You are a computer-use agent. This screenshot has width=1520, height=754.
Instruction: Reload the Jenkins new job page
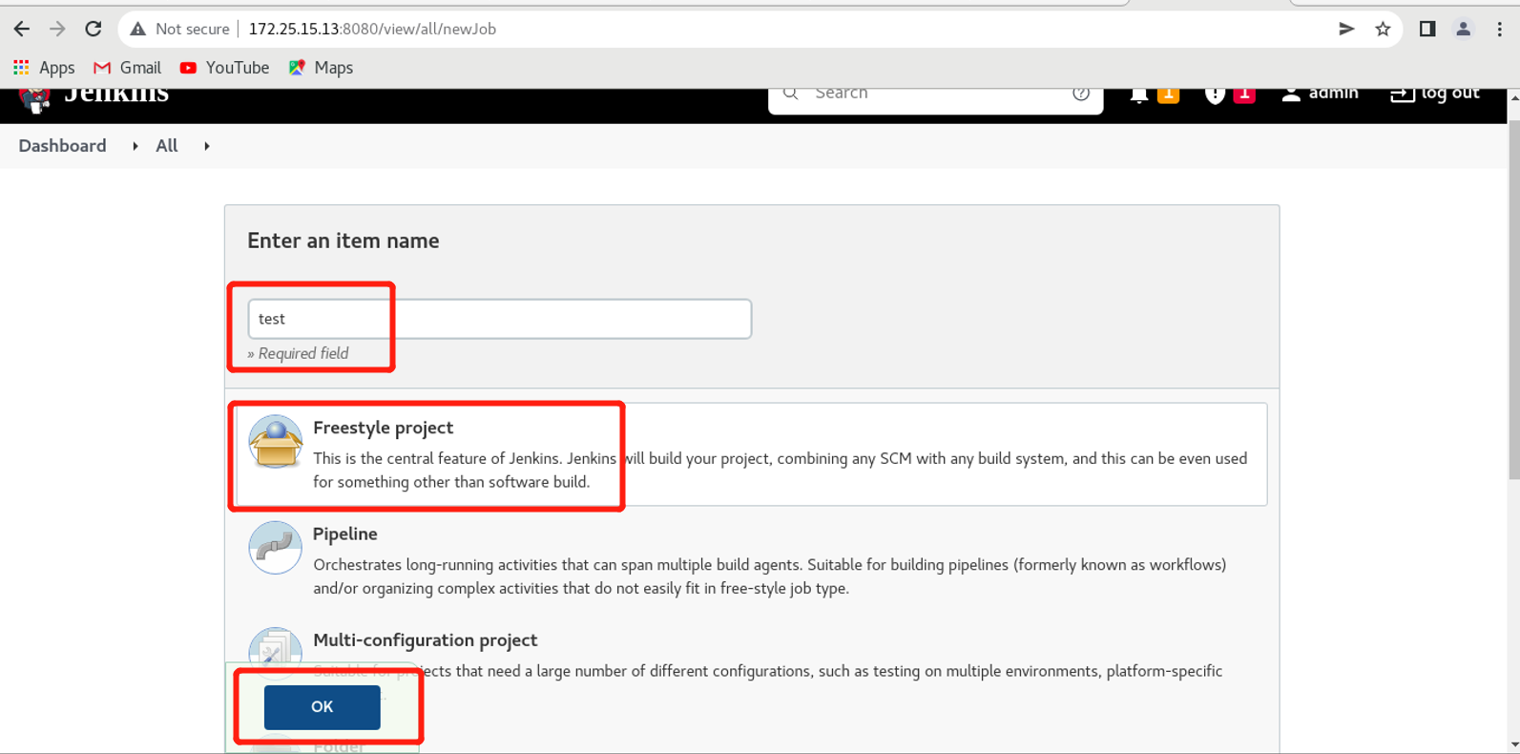tap(93, 29)
